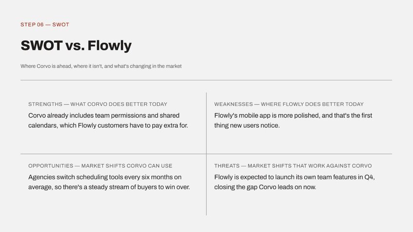
Task: Click 'steady stream of buyers' phrase
Action: [x=121, y=187]
